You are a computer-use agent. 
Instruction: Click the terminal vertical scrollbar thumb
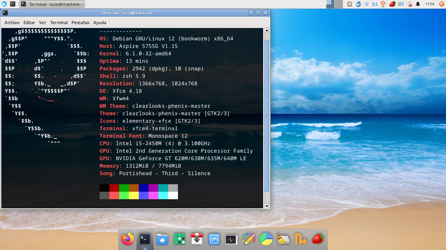click(x=267, y=116)
